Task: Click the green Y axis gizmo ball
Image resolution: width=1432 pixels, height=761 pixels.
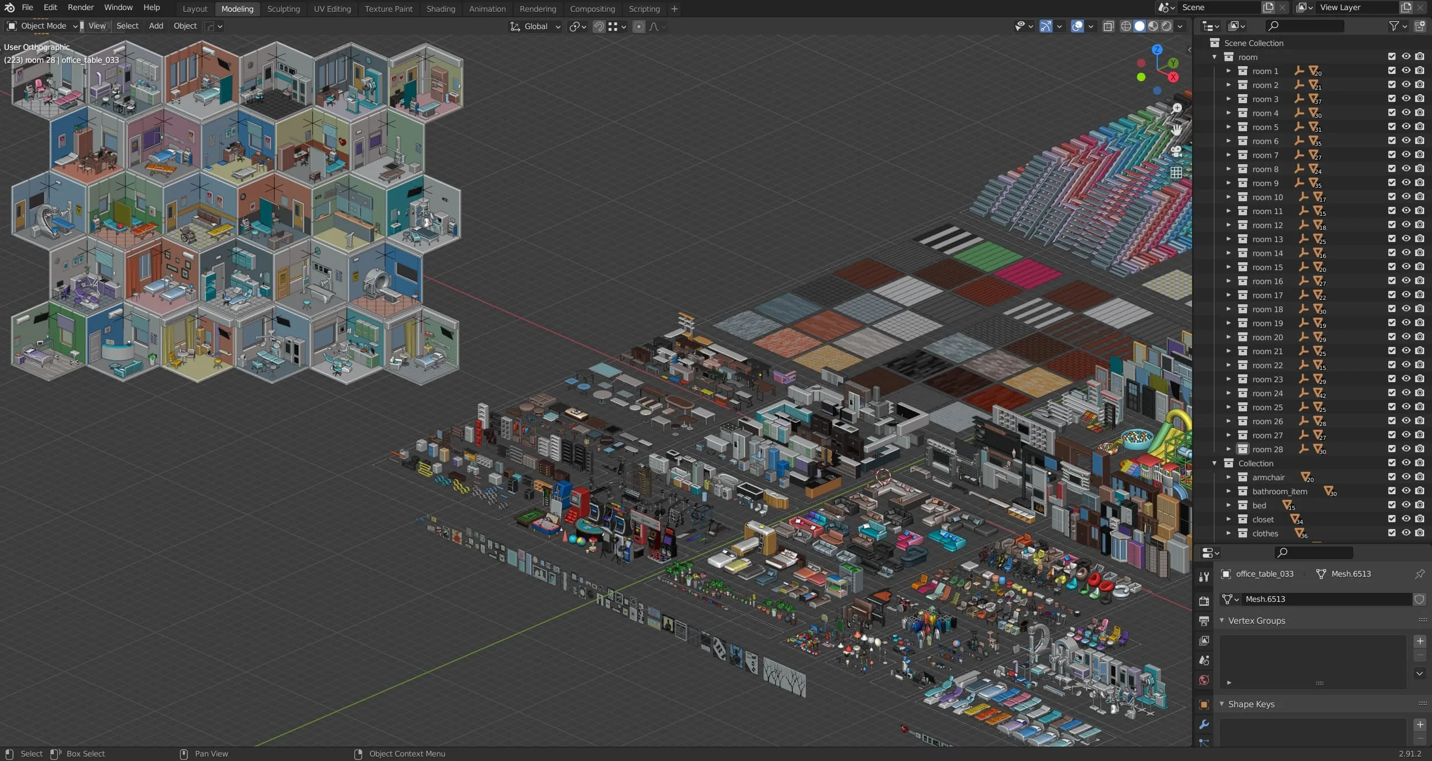Action: coord(1173,63)
